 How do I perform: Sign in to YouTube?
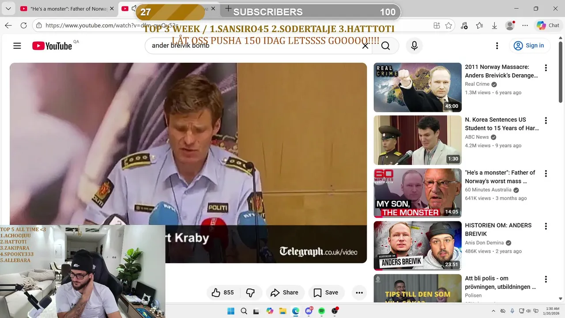pyautogui.click(x=529, y=45)
